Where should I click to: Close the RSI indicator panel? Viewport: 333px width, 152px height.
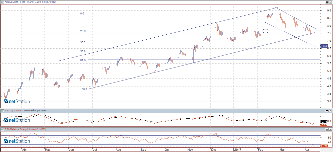(x=330, y=129)
